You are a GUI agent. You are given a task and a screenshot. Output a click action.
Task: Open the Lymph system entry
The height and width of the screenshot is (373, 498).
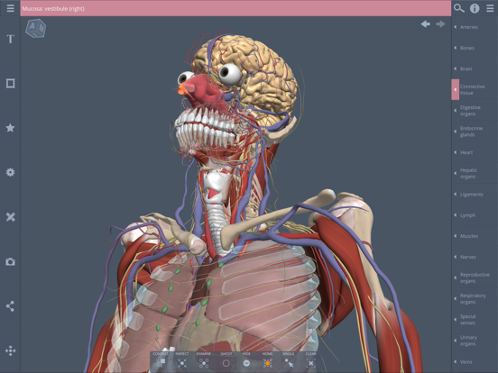click(475, 215)
